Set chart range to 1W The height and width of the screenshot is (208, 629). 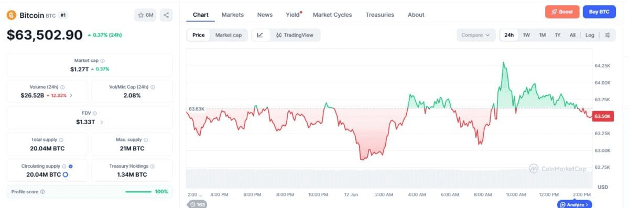point(526,35)
